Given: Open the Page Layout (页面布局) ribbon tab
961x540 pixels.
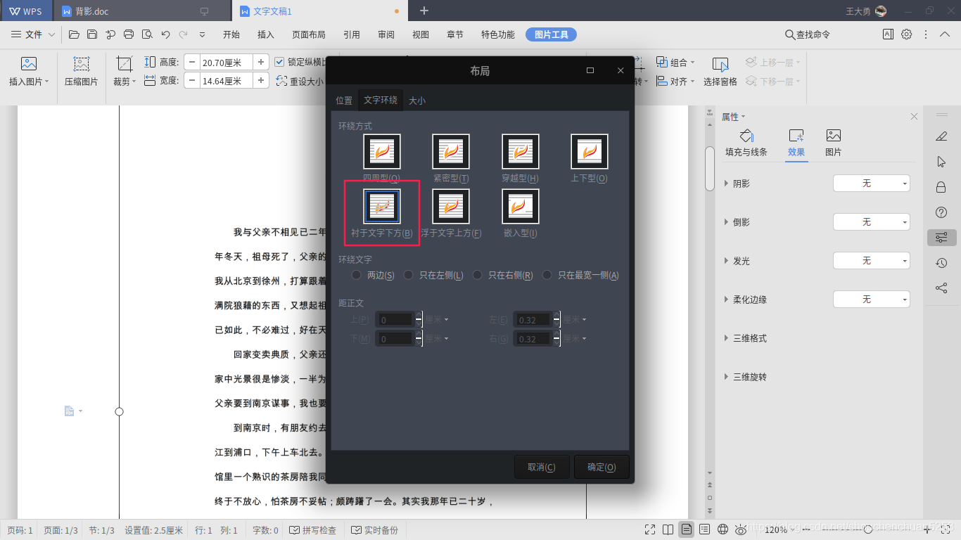Looking at the screenshot, I should click(309, 34).
